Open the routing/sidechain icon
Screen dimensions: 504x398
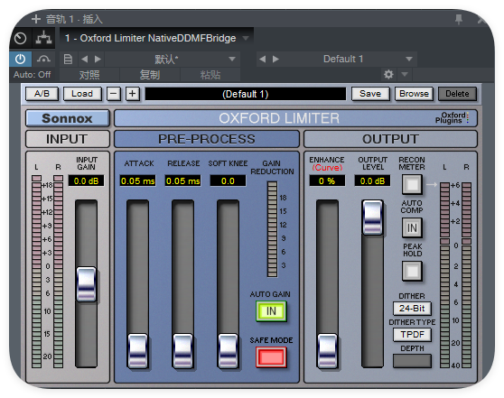[43, 38]
